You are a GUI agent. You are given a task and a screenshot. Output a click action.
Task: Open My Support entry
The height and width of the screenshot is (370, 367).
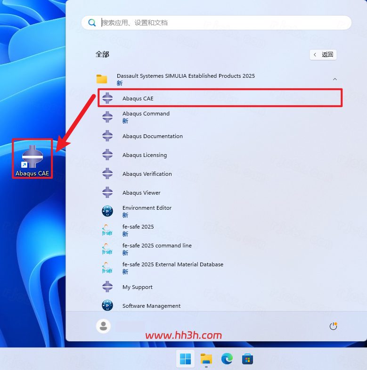click(x=220, y=287)
